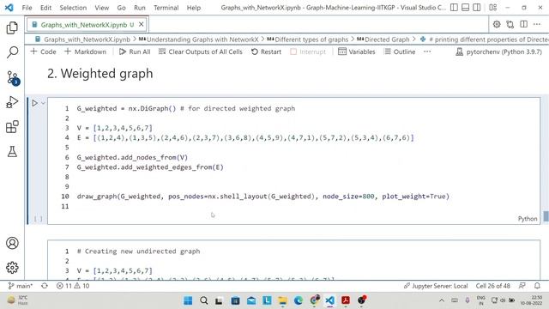
Task: Add a new Markdown cell
Action: pos(85,51)
